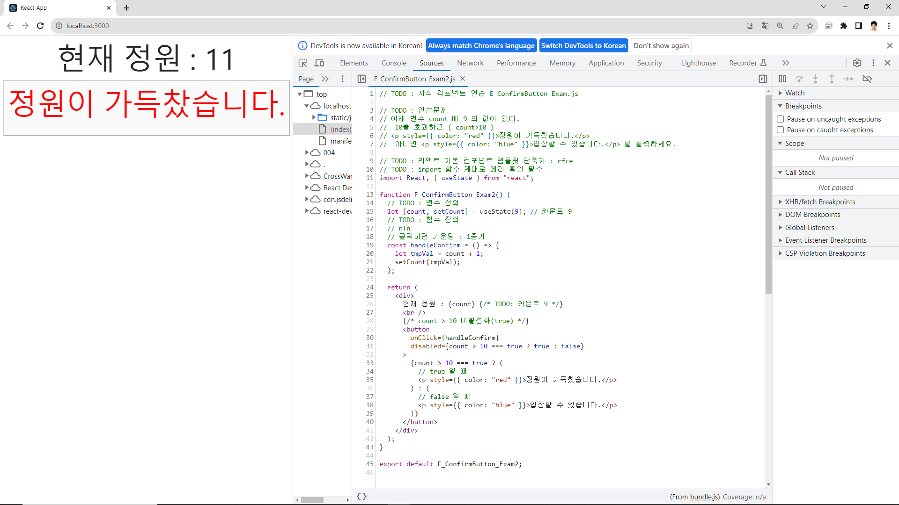Screen dimensions: 899x505
Task: Click deactivate breakpoints icon
Action: click(867, 79)
